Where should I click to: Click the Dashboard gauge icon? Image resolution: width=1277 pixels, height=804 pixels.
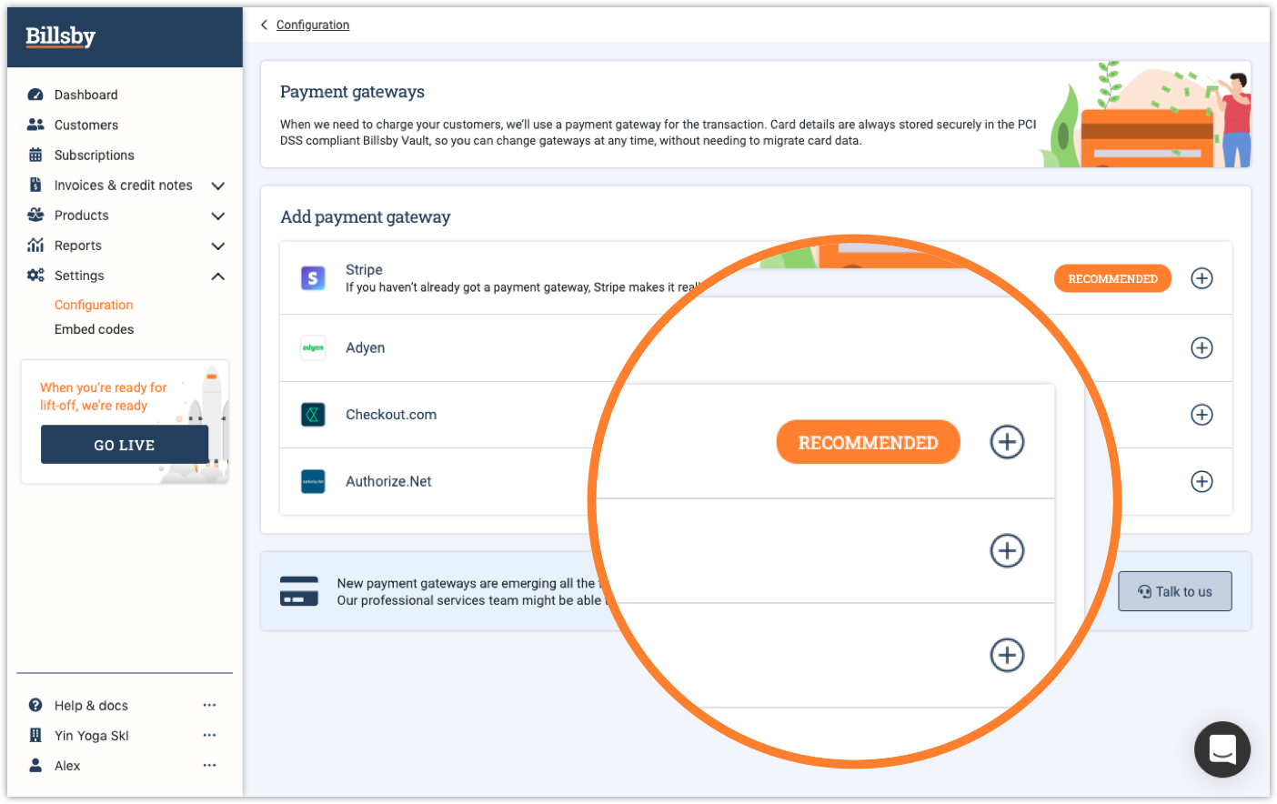[x=35, y=95]
